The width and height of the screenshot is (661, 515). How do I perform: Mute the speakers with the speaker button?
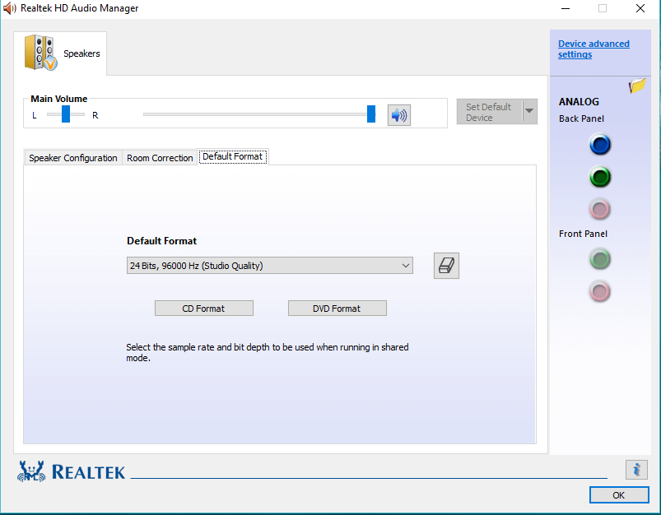click(398, 114)
